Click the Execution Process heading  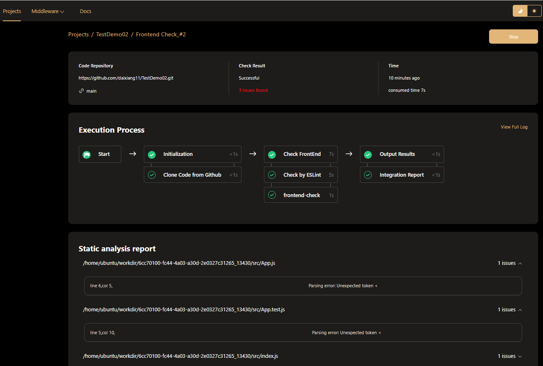112,130
